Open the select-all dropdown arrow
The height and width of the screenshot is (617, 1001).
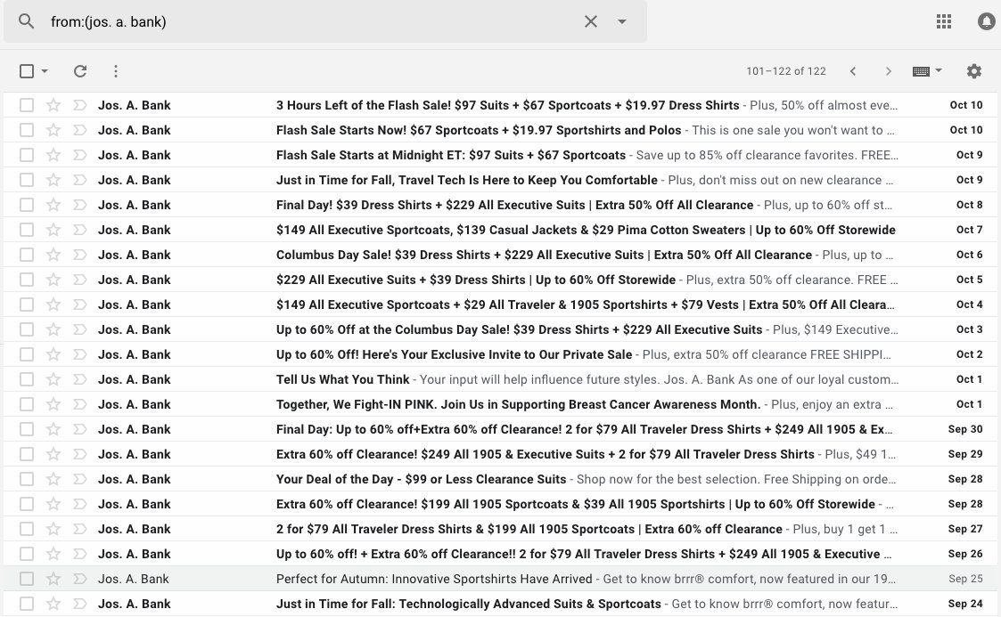click(x=45, y=70)
